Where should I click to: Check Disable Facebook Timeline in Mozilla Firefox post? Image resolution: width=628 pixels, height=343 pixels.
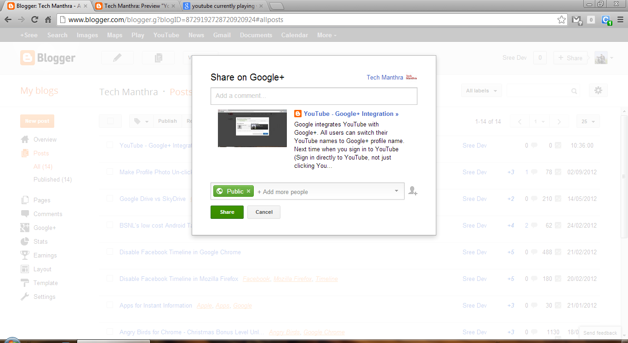point(110,278)
